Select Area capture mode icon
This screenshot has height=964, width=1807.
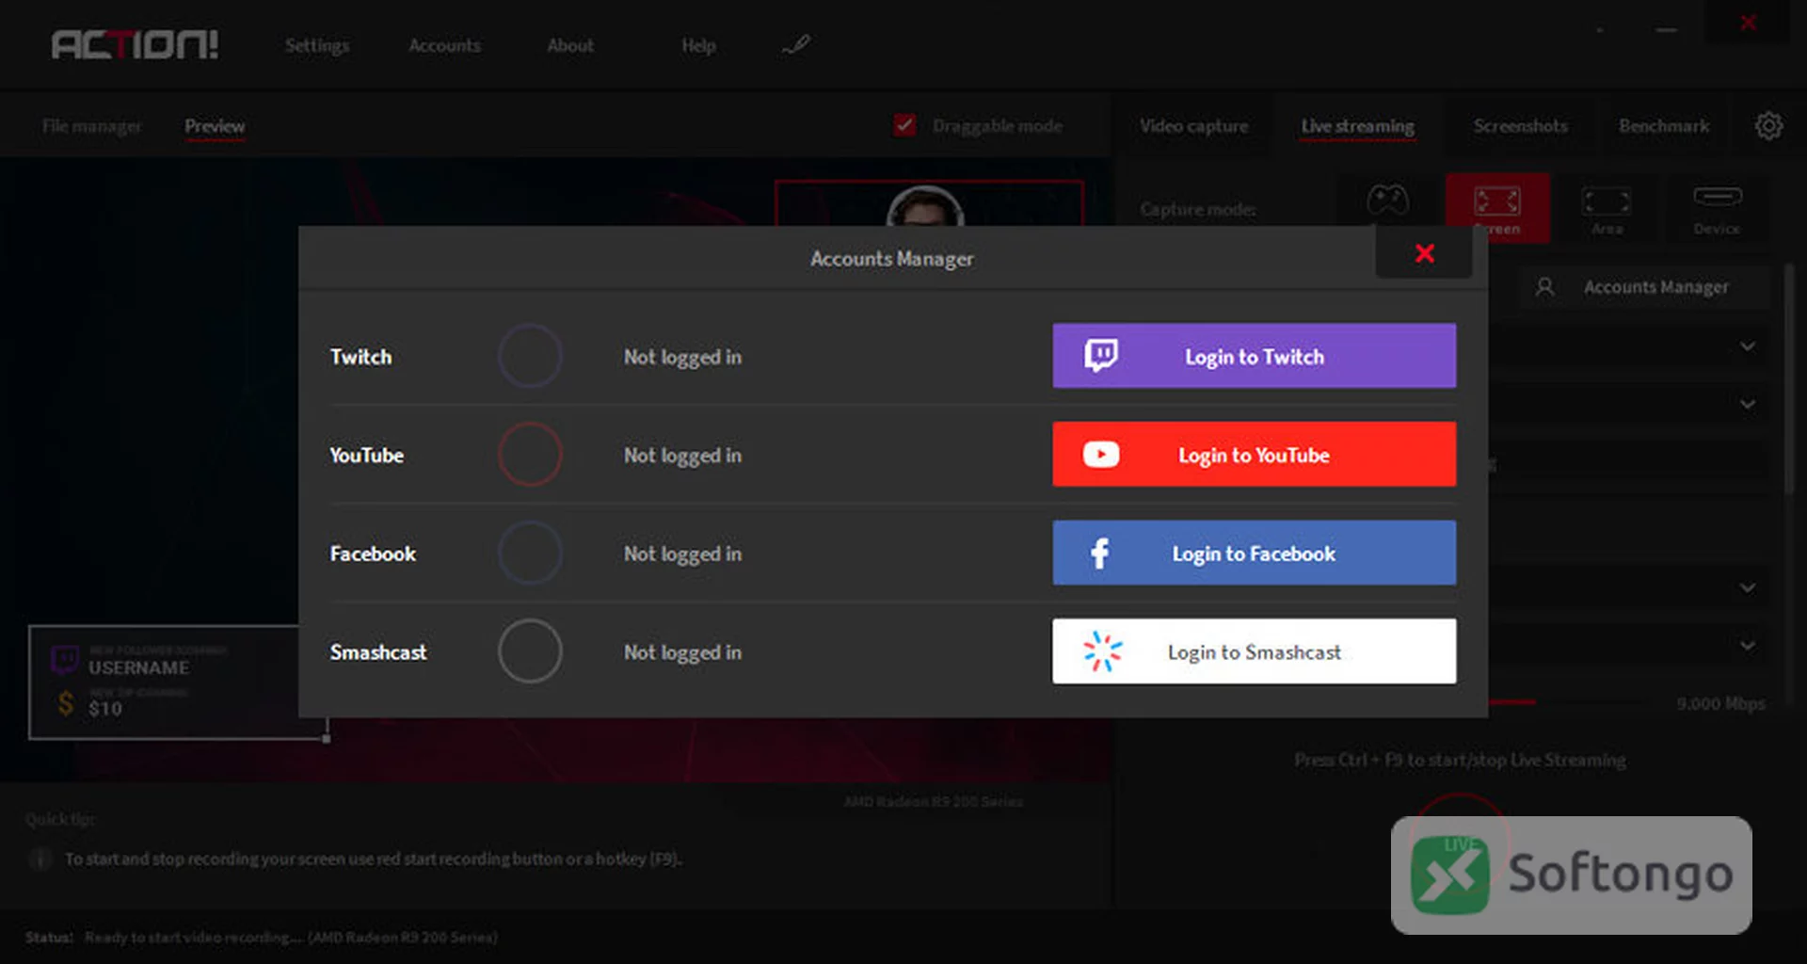click(1607, 209)
